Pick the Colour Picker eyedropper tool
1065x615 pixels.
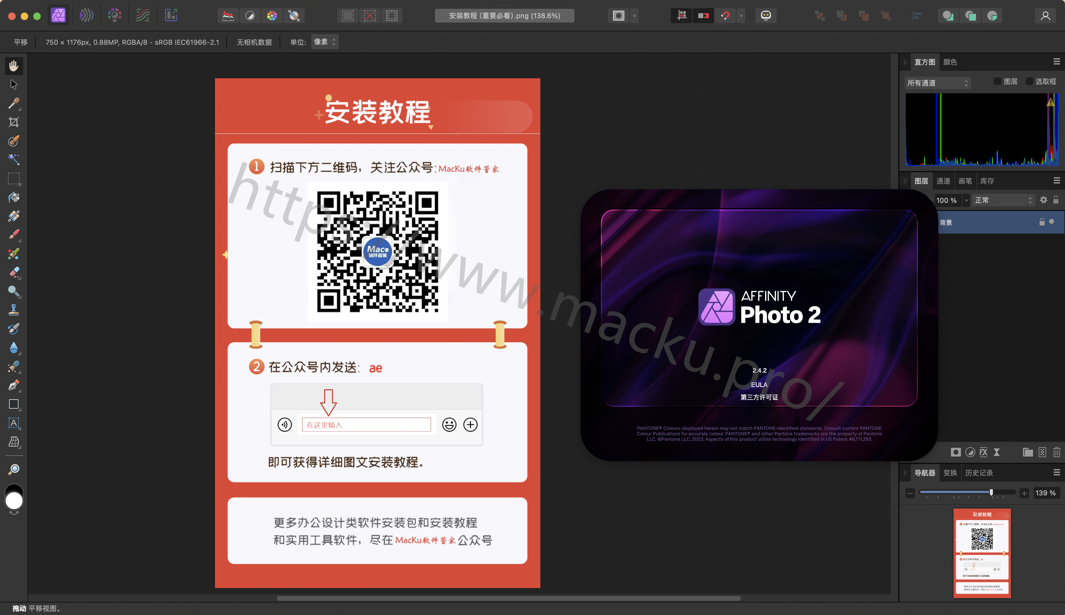(x=13, y=103)
